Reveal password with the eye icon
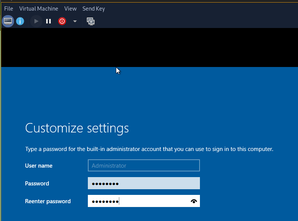The image size is (298, 221). (193, 201)
